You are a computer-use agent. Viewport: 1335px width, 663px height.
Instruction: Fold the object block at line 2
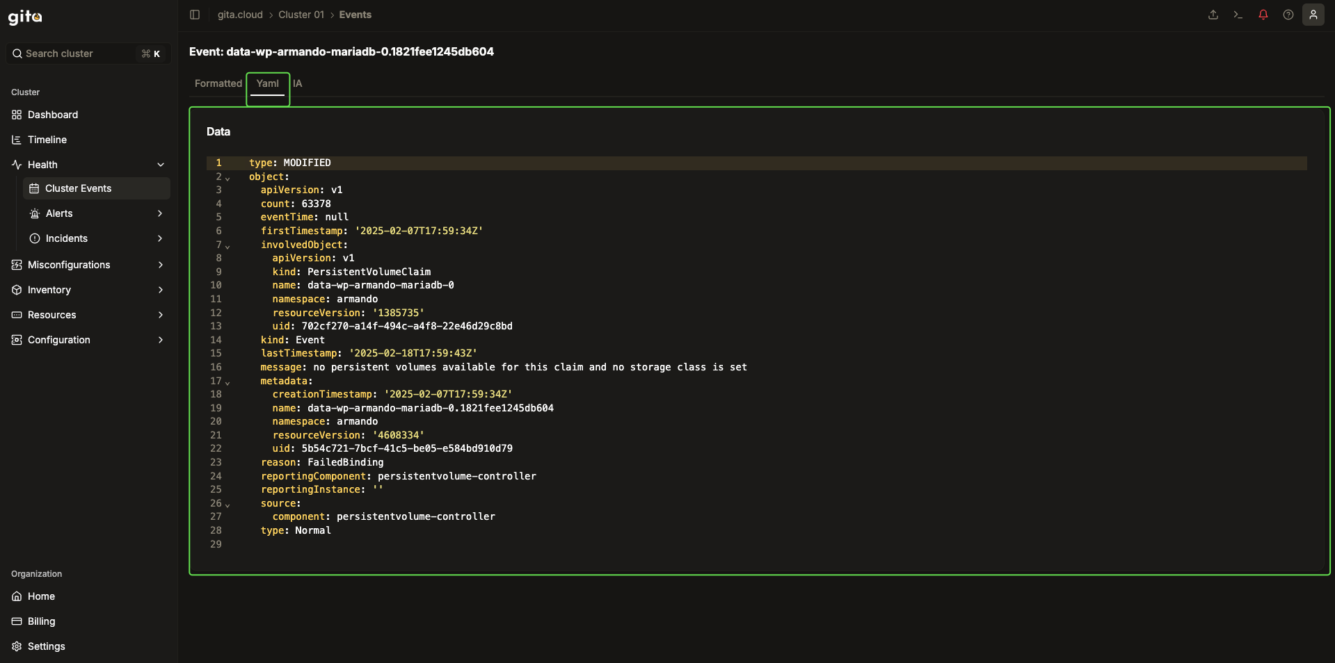227,178
